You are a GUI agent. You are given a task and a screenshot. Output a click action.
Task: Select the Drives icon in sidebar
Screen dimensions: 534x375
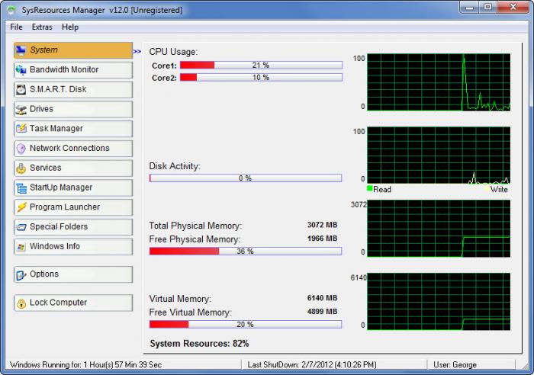click(21, 110)
